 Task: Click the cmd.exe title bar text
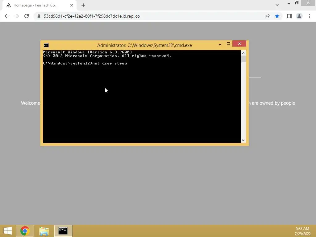[144, 45]
